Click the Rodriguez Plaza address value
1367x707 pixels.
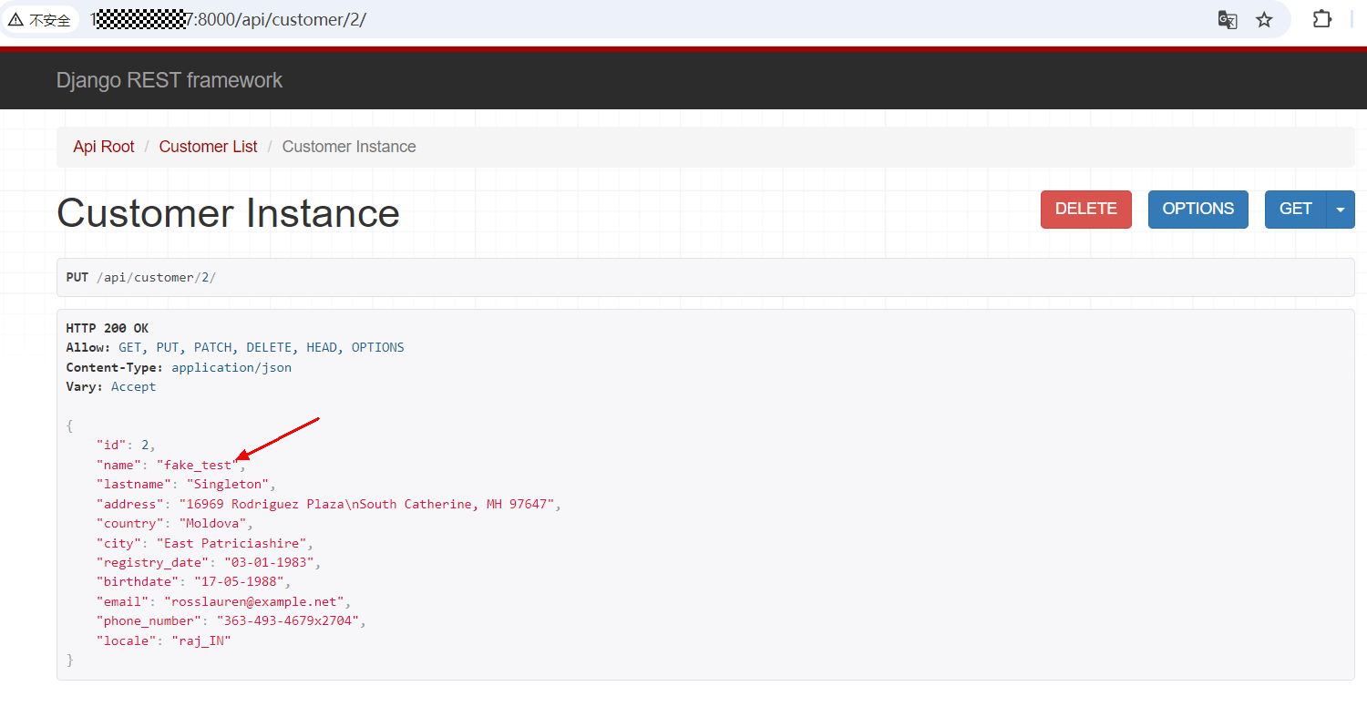tap(369, 505)
